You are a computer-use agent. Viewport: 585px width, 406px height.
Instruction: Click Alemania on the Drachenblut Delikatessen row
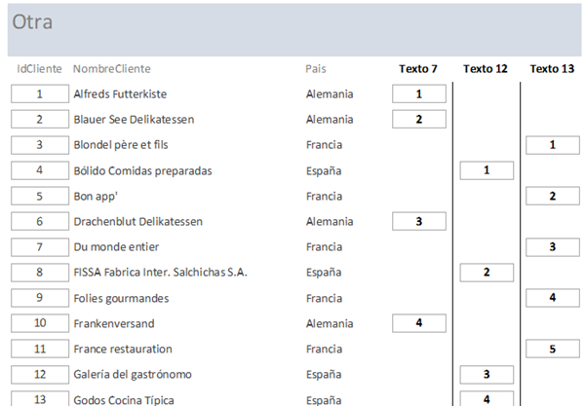coord(329,221)
